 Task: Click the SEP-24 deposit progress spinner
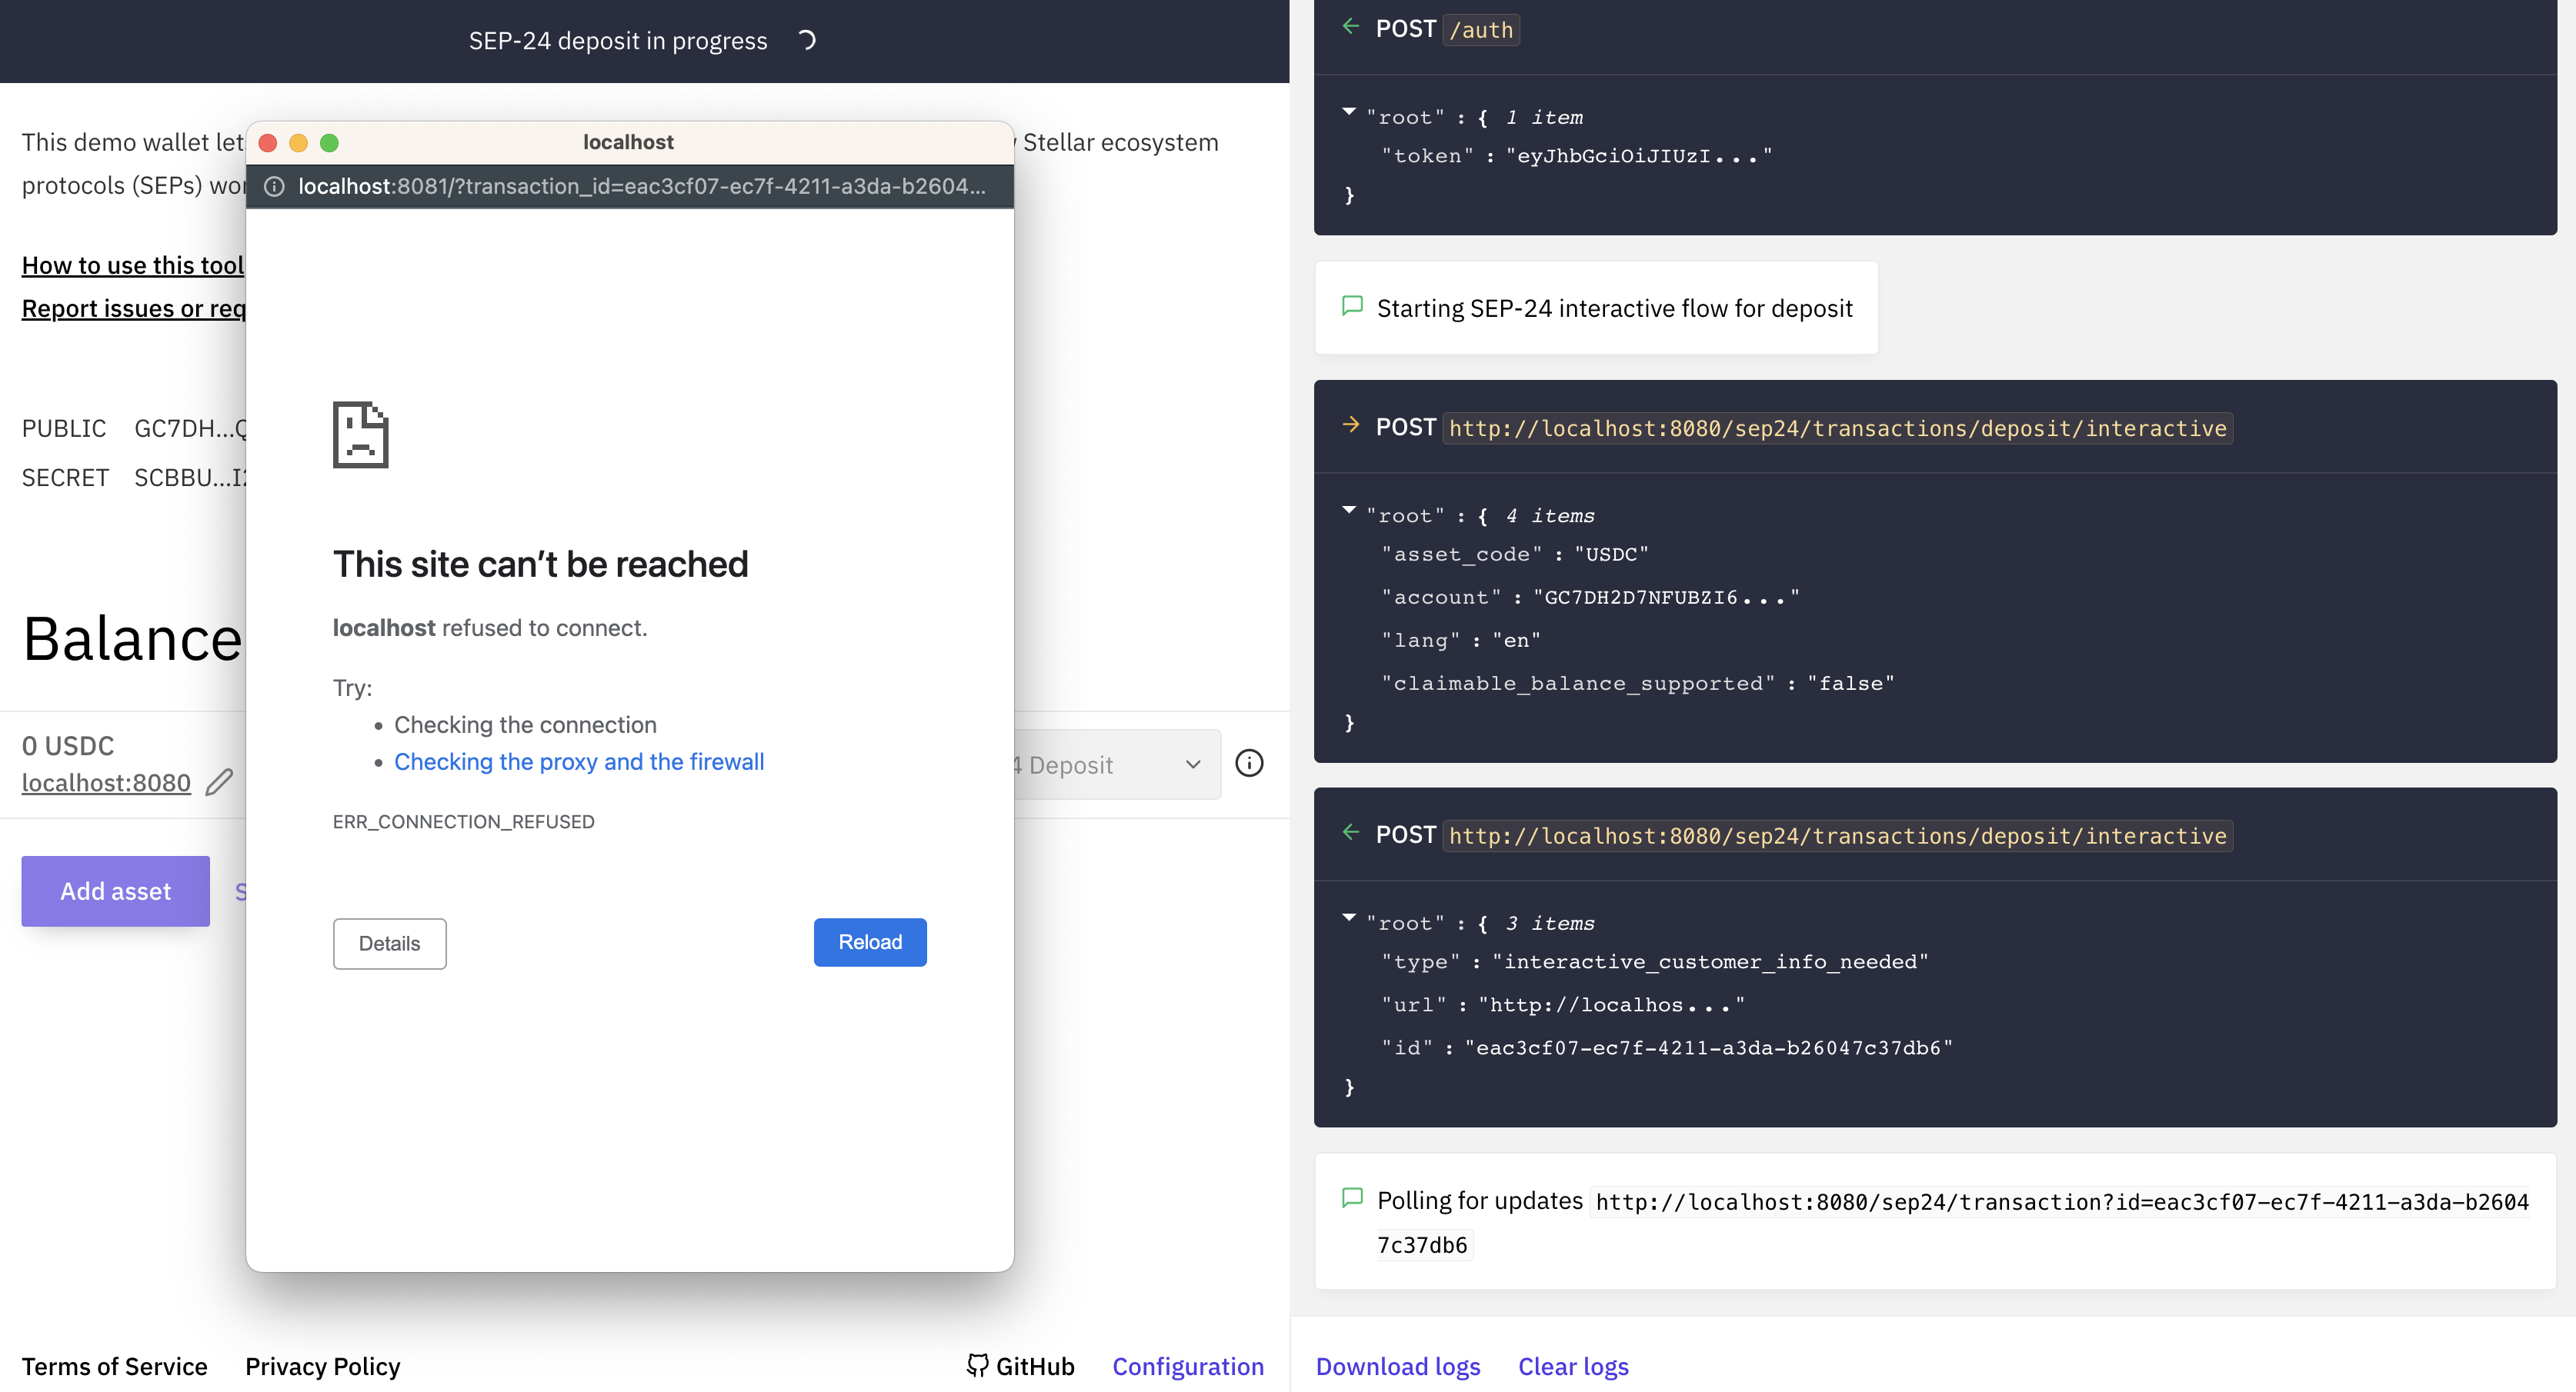point(807,40)
